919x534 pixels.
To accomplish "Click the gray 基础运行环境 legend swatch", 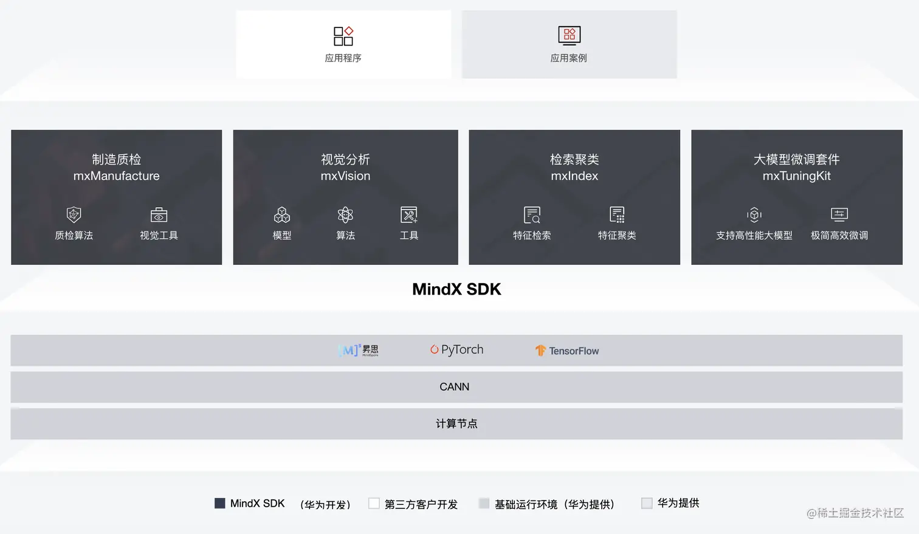I will 484,503.
